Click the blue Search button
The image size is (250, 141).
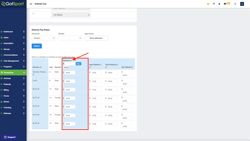coord(37,46)
